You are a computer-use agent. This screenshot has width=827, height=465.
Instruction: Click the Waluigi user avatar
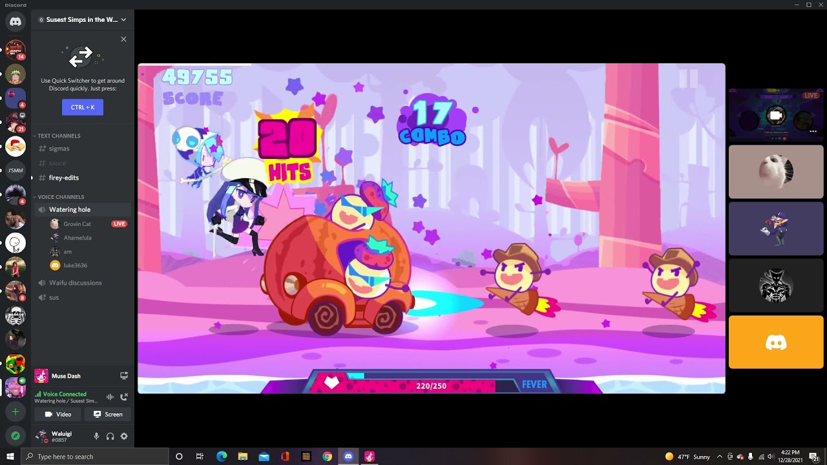point(42,436)
